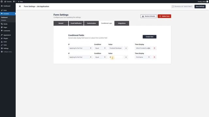This screenshot has width=209, height=117.
Task: Open the Email Notification tab
Action: click(76, 23)
